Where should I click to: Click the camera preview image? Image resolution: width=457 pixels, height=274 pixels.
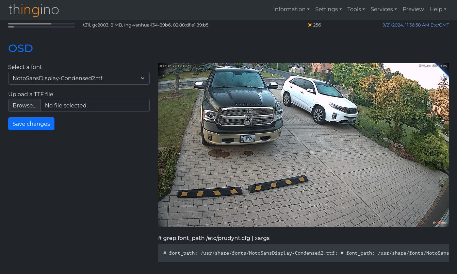tap(304, 145)
